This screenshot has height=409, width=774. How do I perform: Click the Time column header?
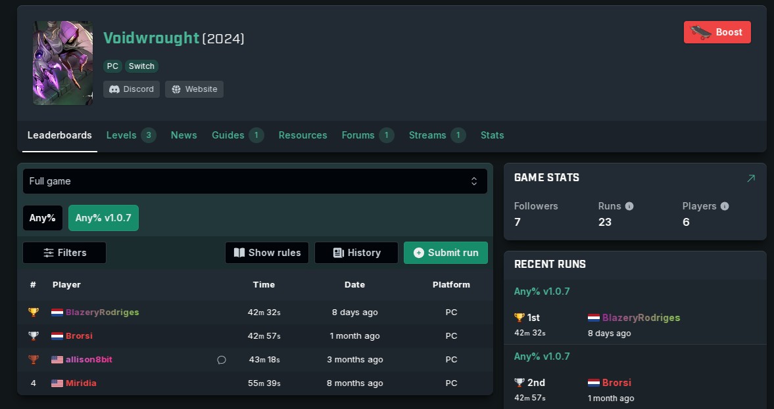(264, 285)
